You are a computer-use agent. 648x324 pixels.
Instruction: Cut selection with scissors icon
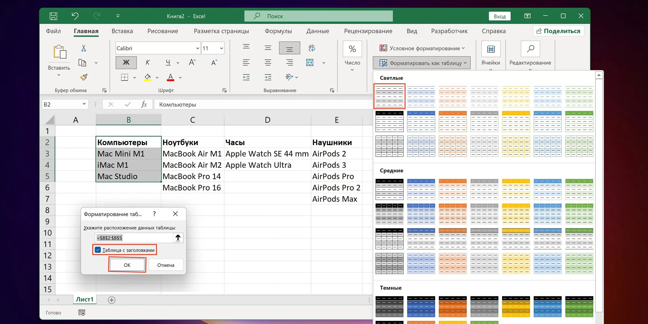[83, 48]
